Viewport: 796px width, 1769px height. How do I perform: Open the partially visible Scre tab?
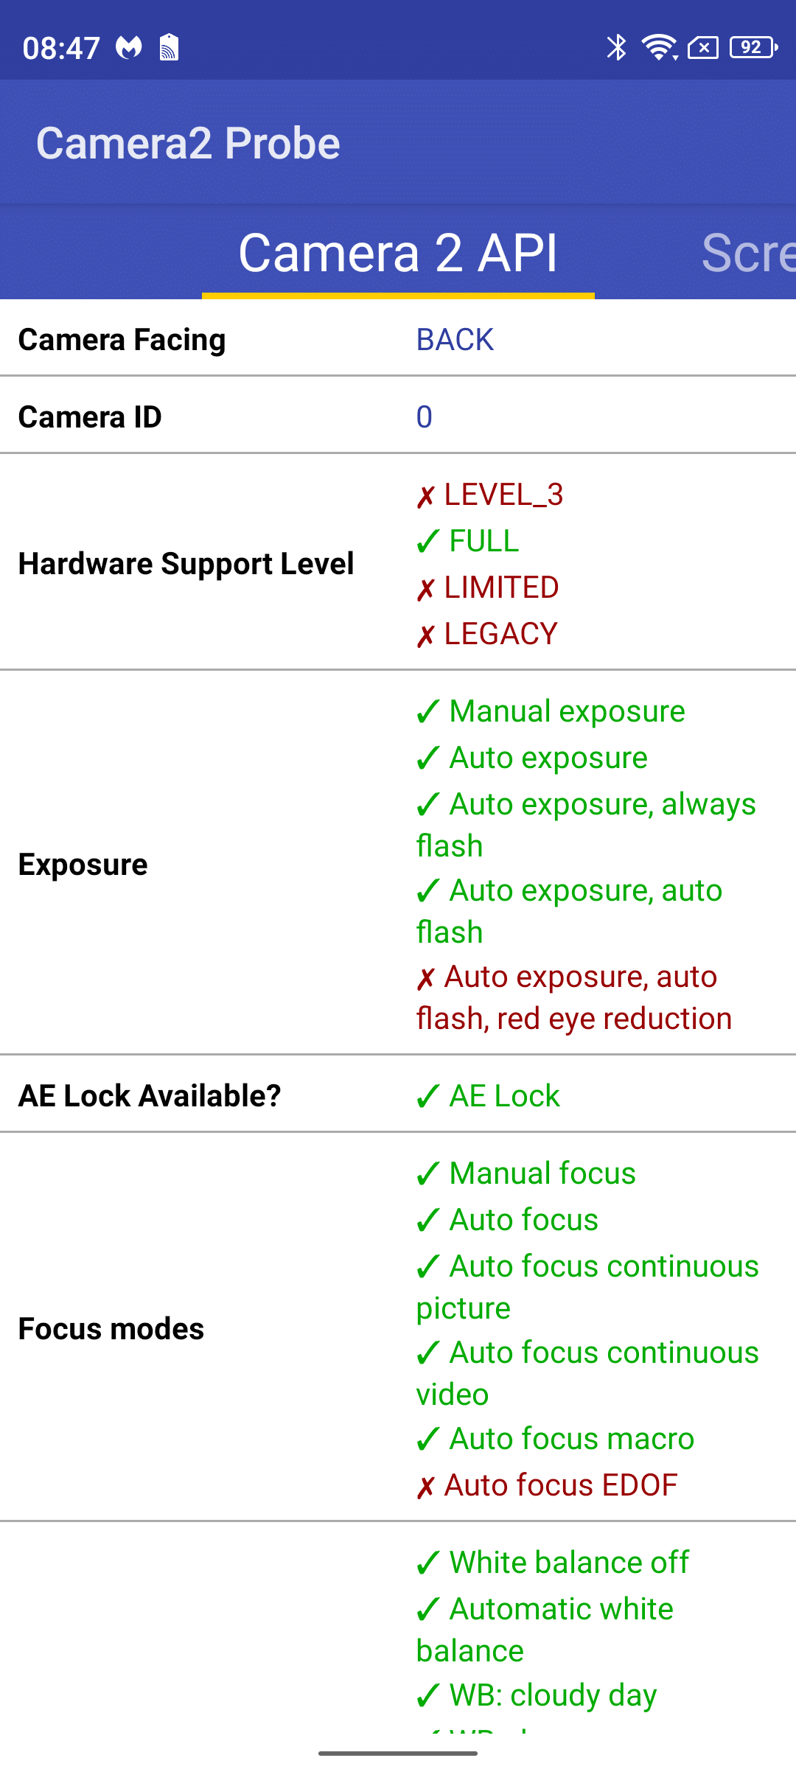click(x=748, y=253)
